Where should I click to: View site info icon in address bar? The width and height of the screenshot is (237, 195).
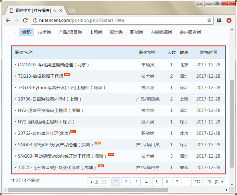point(35,20)
